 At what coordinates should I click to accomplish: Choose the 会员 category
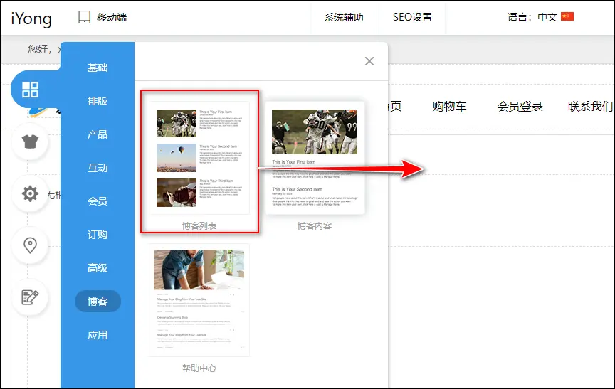point(98,201)
